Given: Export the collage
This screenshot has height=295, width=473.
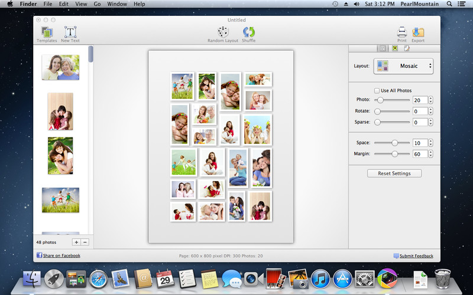Looking at the screenshot, I should click(418, 34).
